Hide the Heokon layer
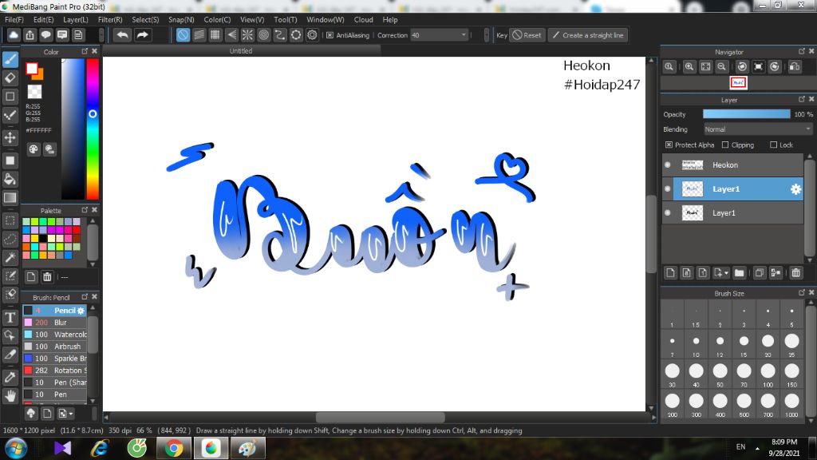817x460 pixels. pos(668,165)
